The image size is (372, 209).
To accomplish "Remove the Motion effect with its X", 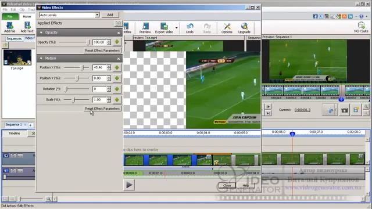I will [x=119, y=58].
